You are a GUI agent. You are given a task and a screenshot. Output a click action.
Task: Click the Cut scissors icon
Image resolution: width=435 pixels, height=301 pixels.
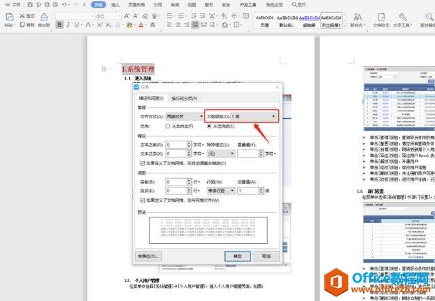coord(22,16)
